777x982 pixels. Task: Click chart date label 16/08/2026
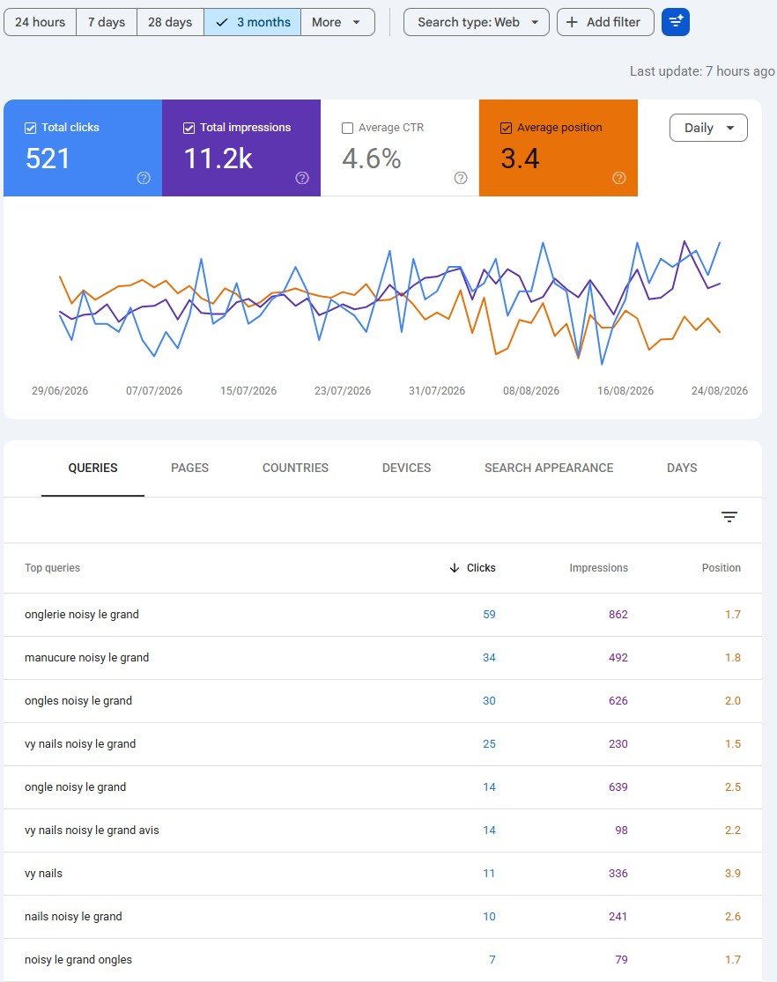[x=625, y=391]
